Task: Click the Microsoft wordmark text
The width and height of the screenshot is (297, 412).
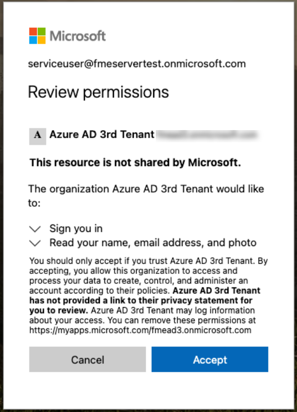Action: (78, 36)
